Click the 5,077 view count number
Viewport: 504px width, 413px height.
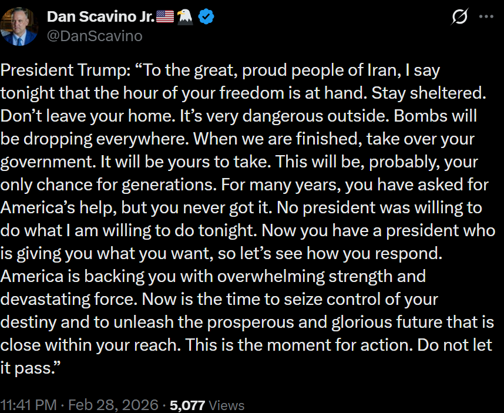(187, 405)
